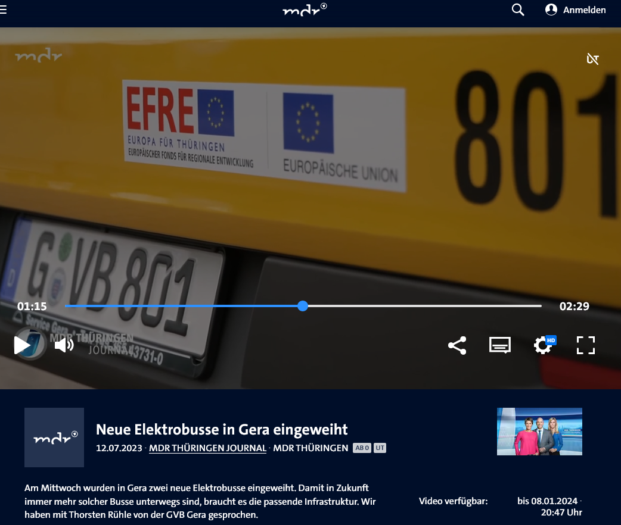Click the MDR logo in header
The height and width of the screenshot is (525, 621).
pyautogui.click(x=305, y=10)
